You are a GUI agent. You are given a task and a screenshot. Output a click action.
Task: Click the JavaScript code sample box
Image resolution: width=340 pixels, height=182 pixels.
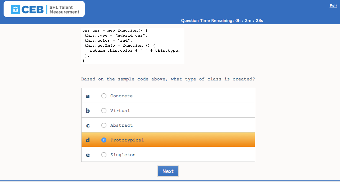[133, 46]
